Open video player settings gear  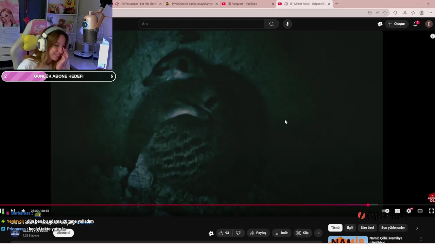click(409, 211)
